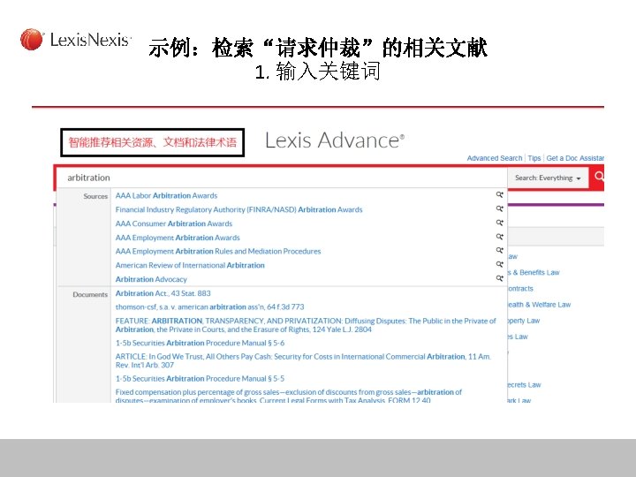
Task: Open Arbitration Act, 43 Stat. 883 document
Action: pos(163,293)
